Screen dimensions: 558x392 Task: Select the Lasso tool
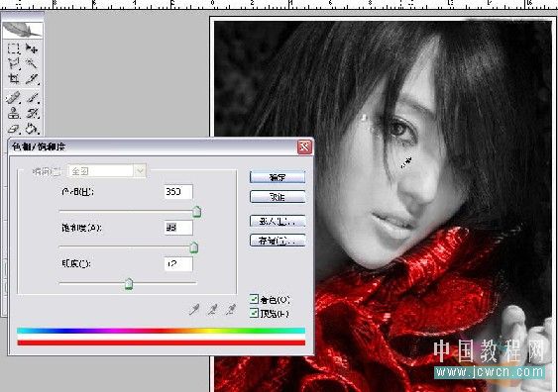pyautogui.click(x=14, y=63)
